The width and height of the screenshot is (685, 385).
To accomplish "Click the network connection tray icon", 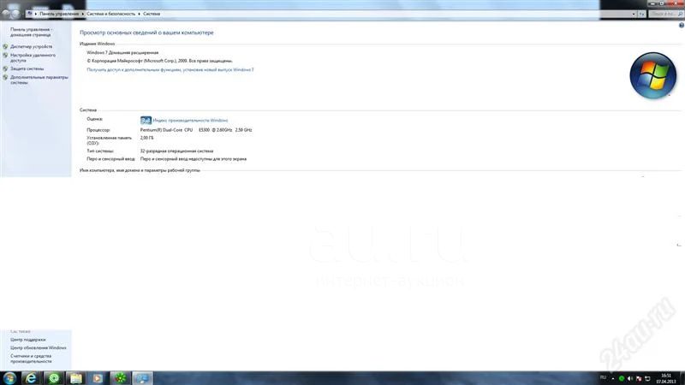I will [x=647, y=378].
